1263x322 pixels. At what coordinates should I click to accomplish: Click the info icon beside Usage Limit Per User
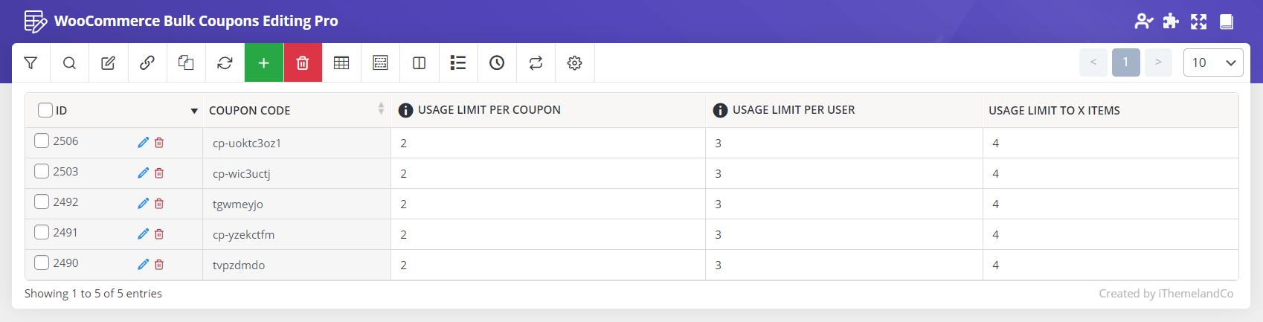[720, 111]
